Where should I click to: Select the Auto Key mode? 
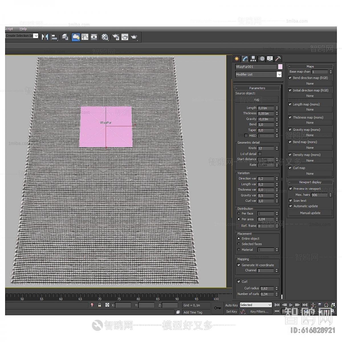[x=231, y=305]
